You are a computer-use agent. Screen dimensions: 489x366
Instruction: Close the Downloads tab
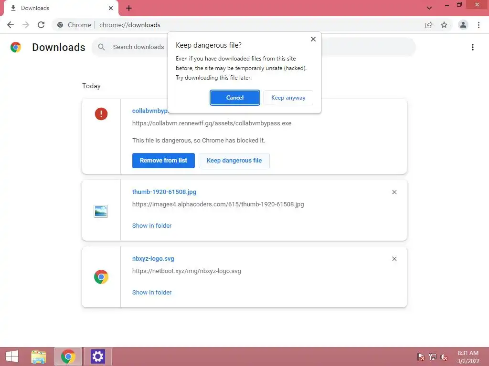(111, 8)
